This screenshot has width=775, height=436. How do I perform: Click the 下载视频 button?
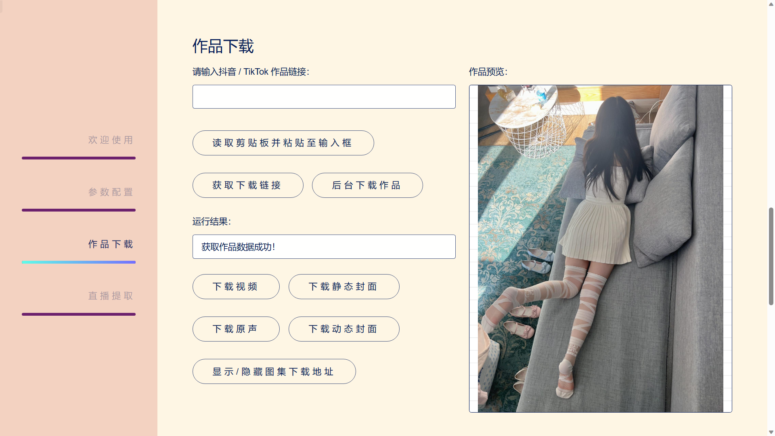coord(236,287)
